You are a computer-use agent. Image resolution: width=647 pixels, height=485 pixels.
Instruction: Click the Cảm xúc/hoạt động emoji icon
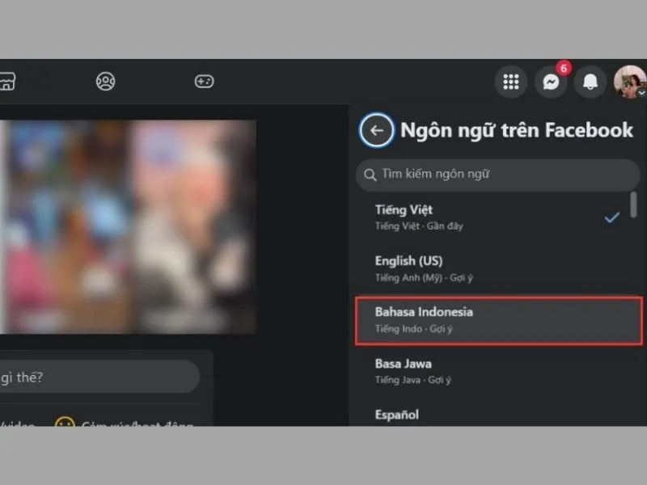(x=65, y=421)
